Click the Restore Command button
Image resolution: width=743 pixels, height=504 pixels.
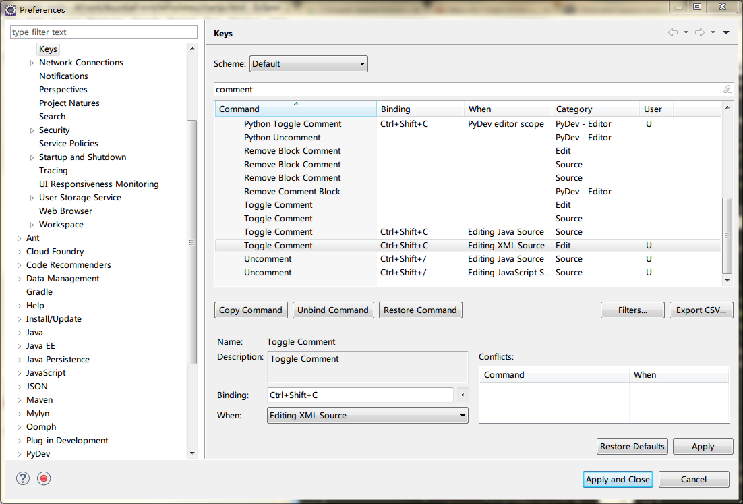pyautogui.click(x=420, y=310)
